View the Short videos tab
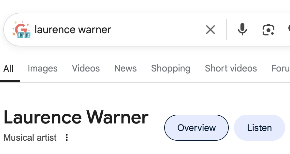Screen dimensions: 290x154 pyautogui.click(x=231, y=69)
